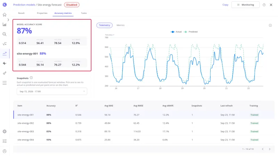Image resolution: width=278 pixels, height=156 pixels.
Task: Toggle the Actual series legend
Action: click(x=176, y=32)
